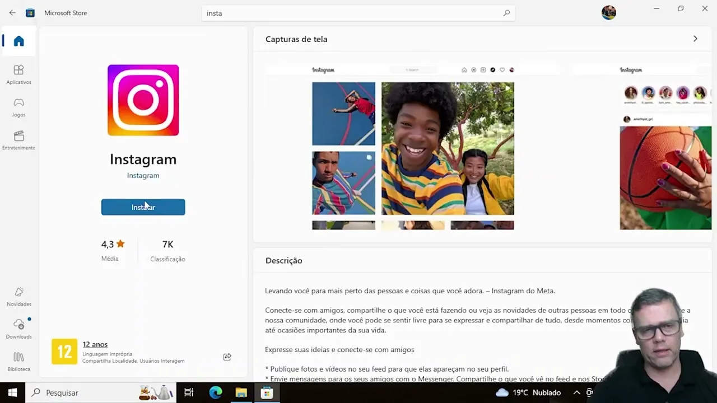
Task: Click the Instalar button
Action: point(143,207)
